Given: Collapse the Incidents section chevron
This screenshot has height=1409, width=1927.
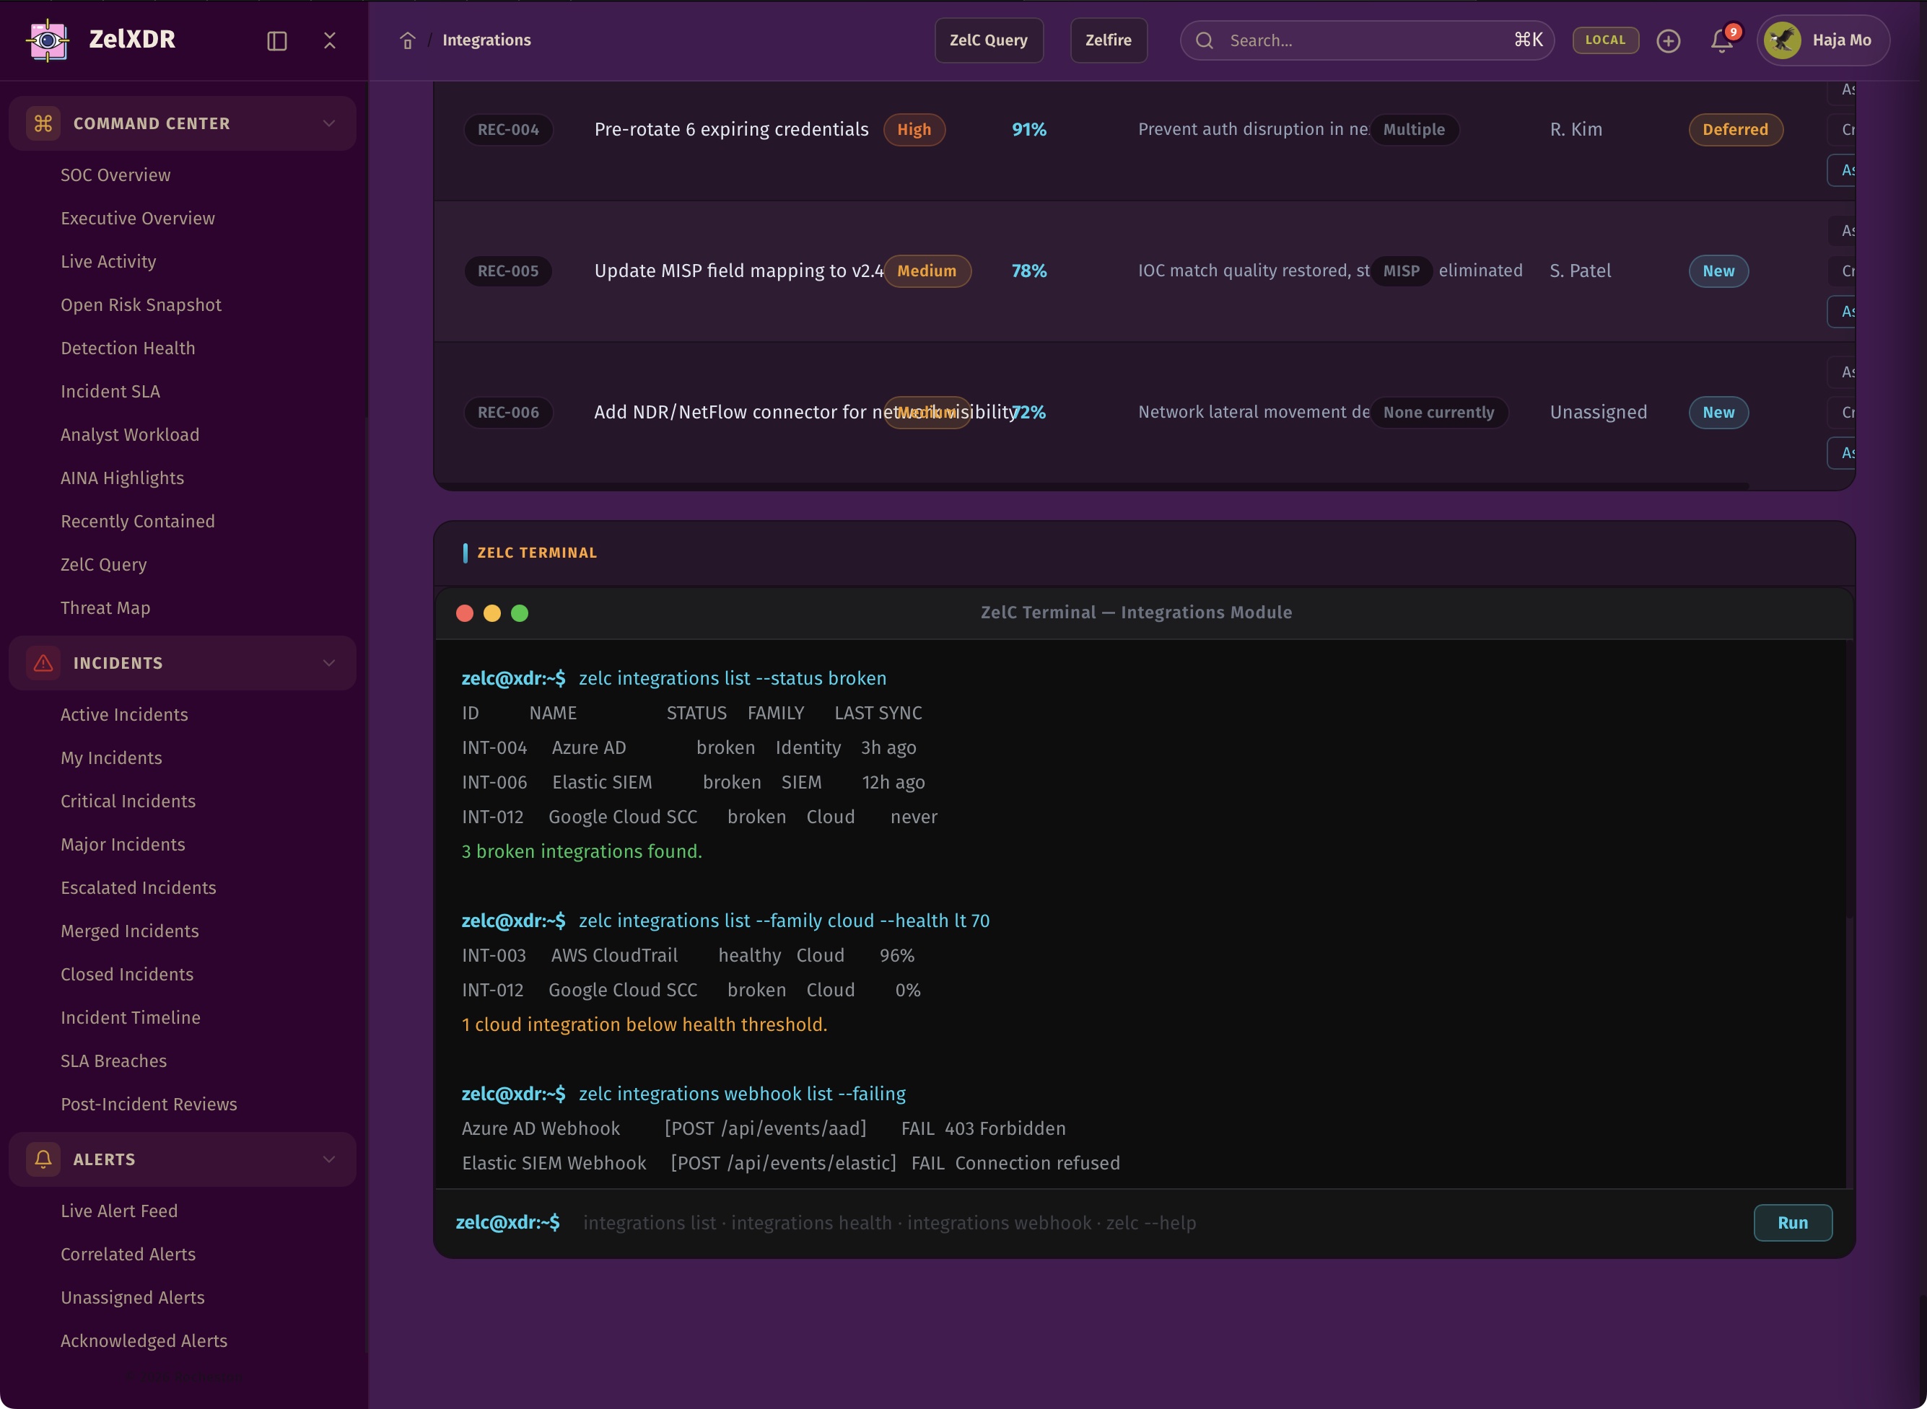Looking at the screenshot, I should pyautogui.click(x=329, y=663).
